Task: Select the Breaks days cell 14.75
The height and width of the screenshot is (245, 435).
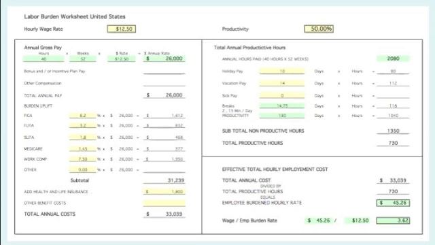Action: coord(282,106)
